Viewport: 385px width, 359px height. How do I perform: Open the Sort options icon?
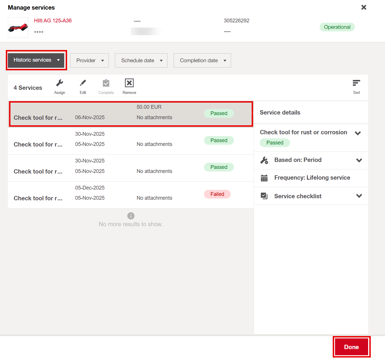(356, 83)
